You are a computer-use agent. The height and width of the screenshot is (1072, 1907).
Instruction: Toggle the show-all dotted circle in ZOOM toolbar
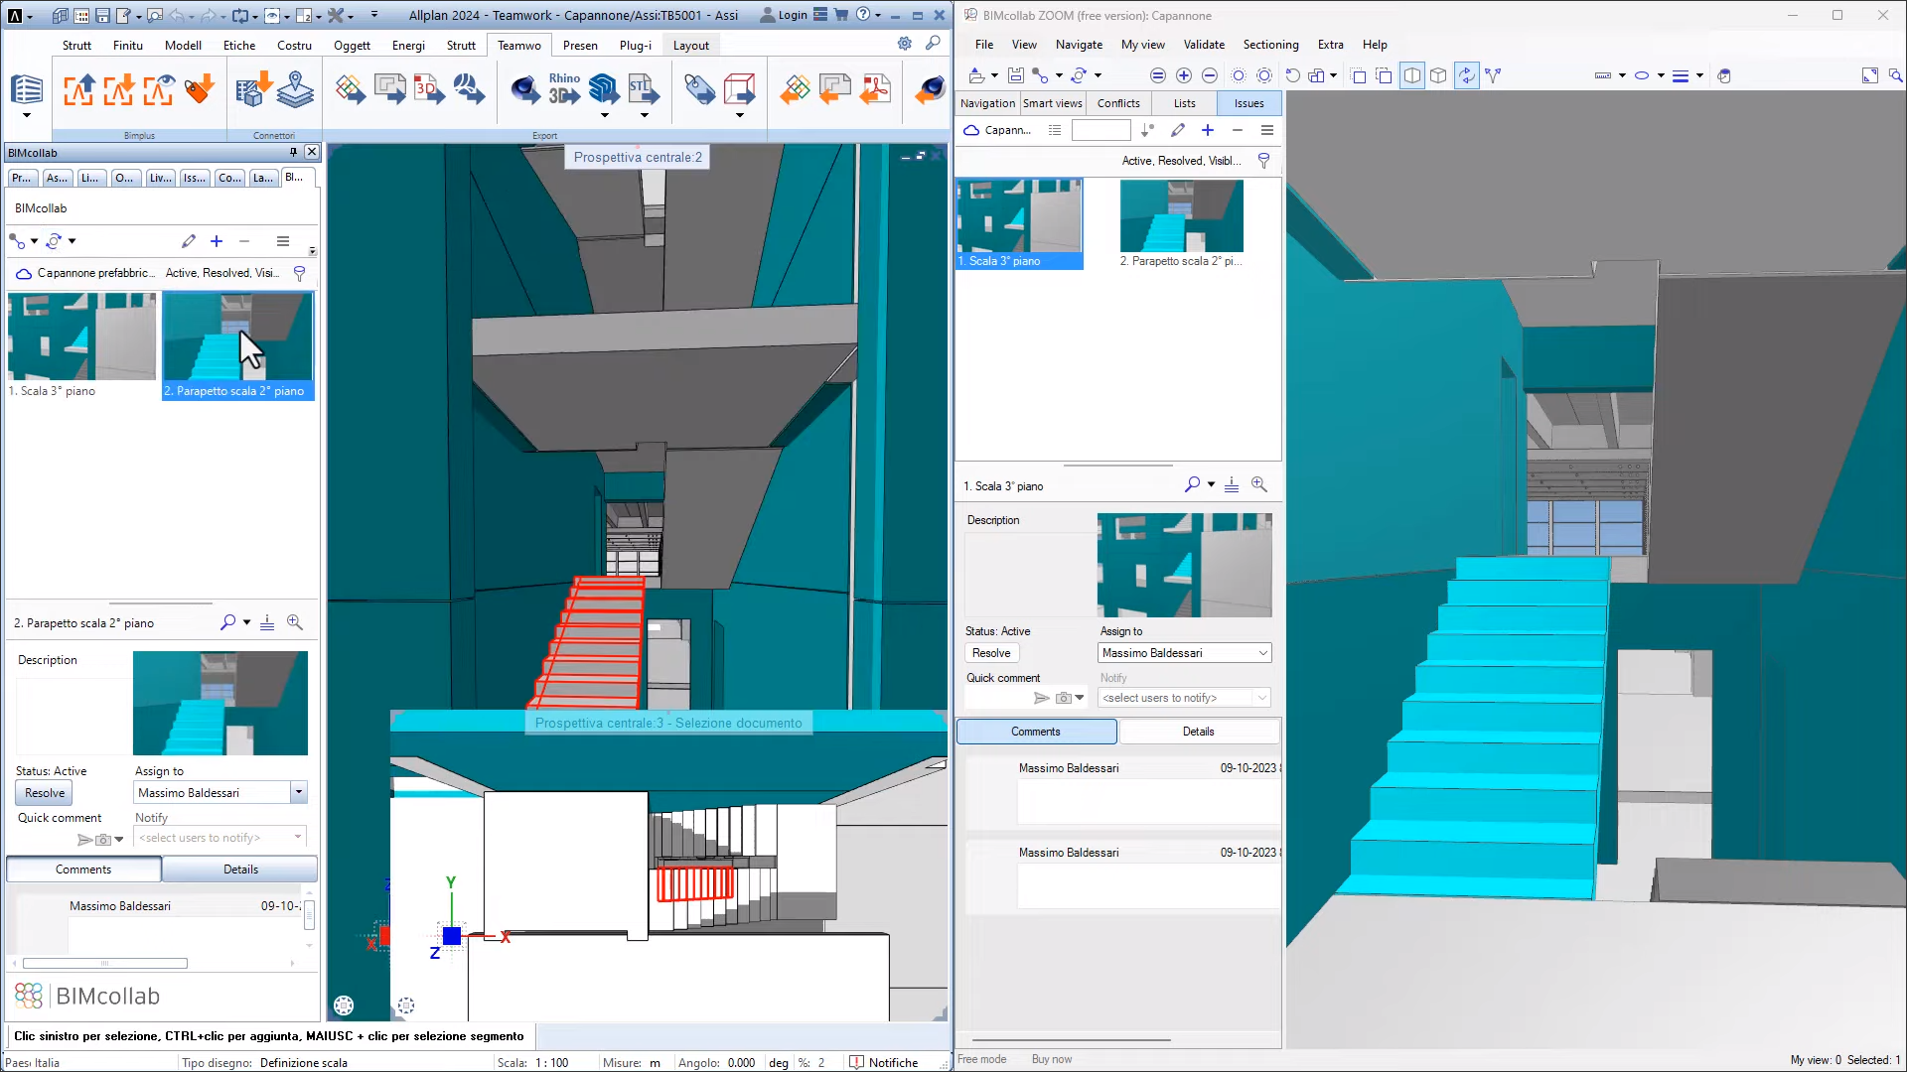click(1239, 75)
